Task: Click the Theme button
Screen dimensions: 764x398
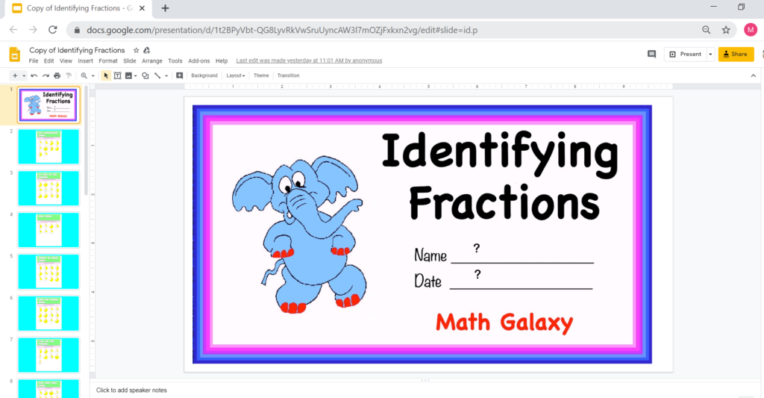Action: pos(261,75)
